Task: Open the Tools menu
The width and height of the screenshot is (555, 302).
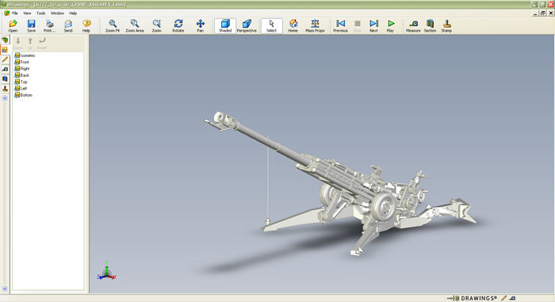Action: (x=41, y=13)
